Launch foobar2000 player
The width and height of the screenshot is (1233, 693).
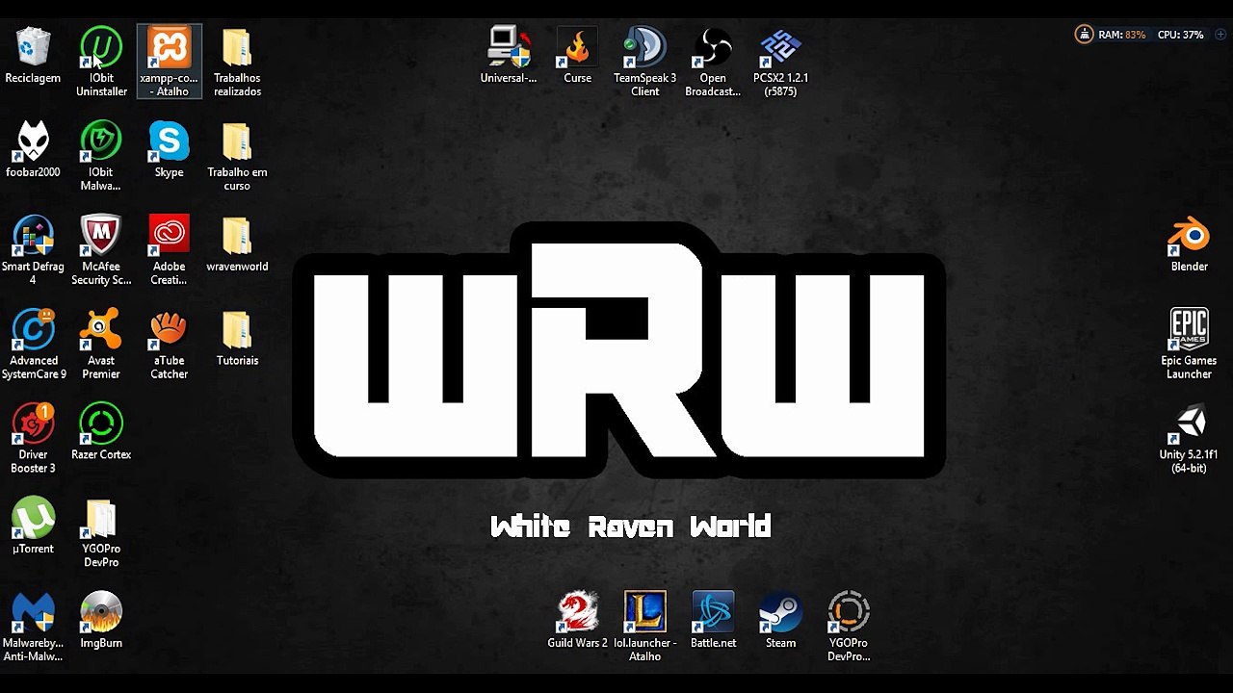tap(33, 150)
